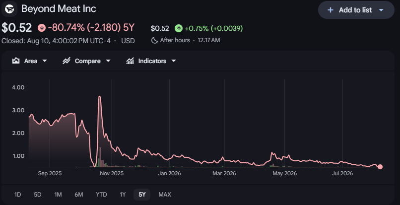Image resolution: width=400 pixels, height=205 pixels.
Task: Click the green up-arrow after-hours indicator icon
Action: [179, 28]
